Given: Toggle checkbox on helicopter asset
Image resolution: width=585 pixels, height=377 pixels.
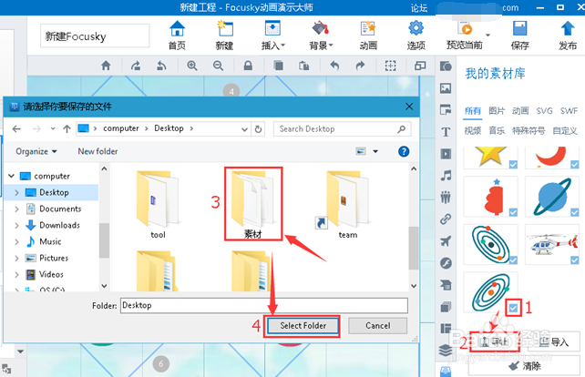Looking at the screenshot, I should [x=575, y=260].
